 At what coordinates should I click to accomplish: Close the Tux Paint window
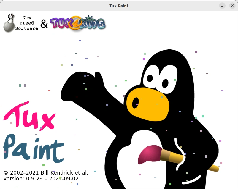point(232,6)
